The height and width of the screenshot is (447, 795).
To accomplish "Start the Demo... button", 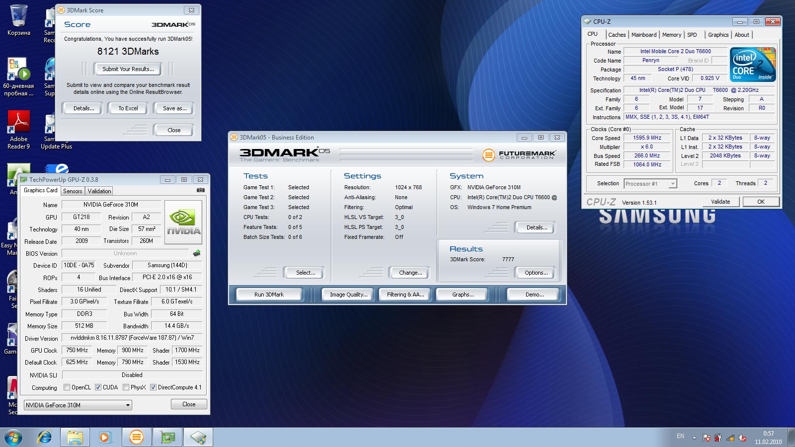I will point(534,295).
